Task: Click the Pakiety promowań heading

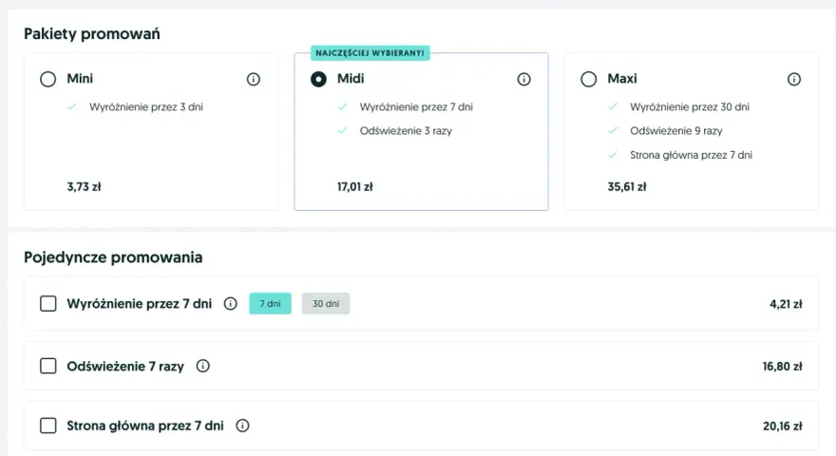Action: point(92,34)
